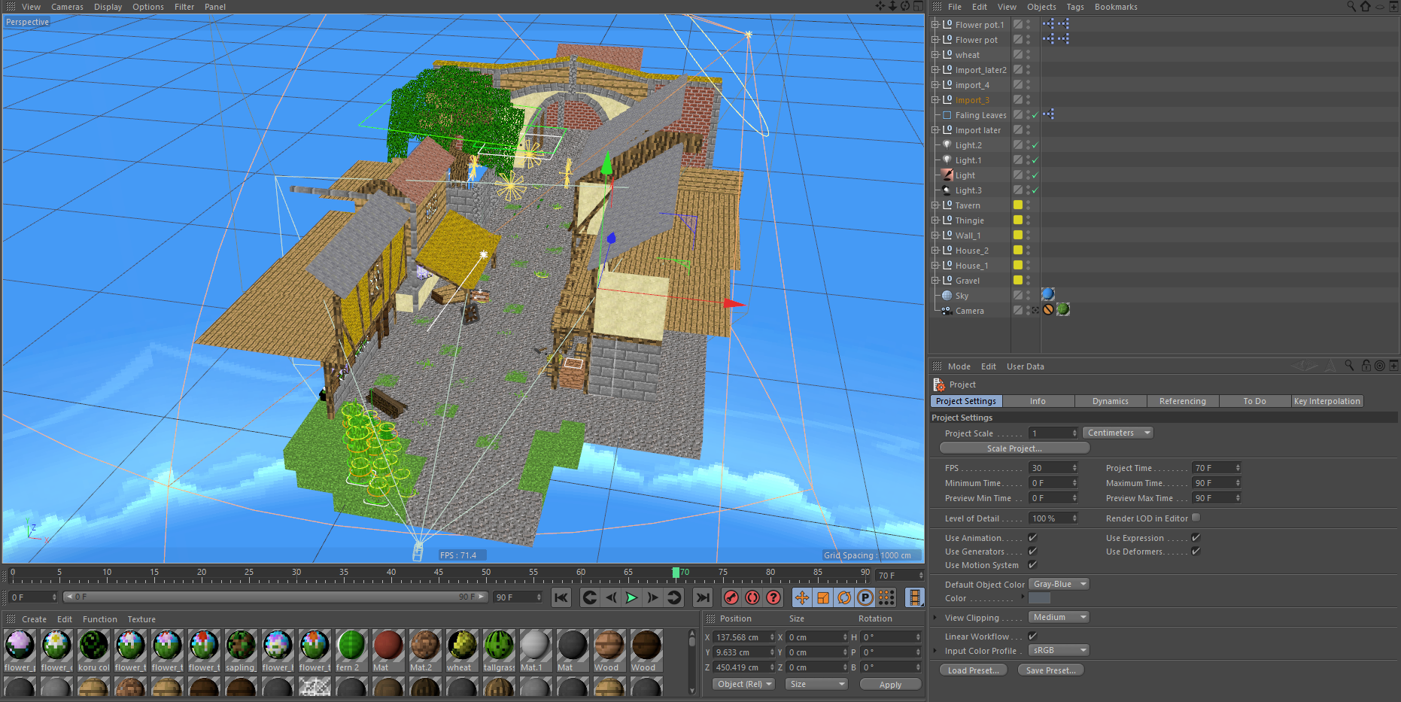Toggle Use Motion System checkbox
This screenshot has width=1401, height=702.
click(1032, 564)
